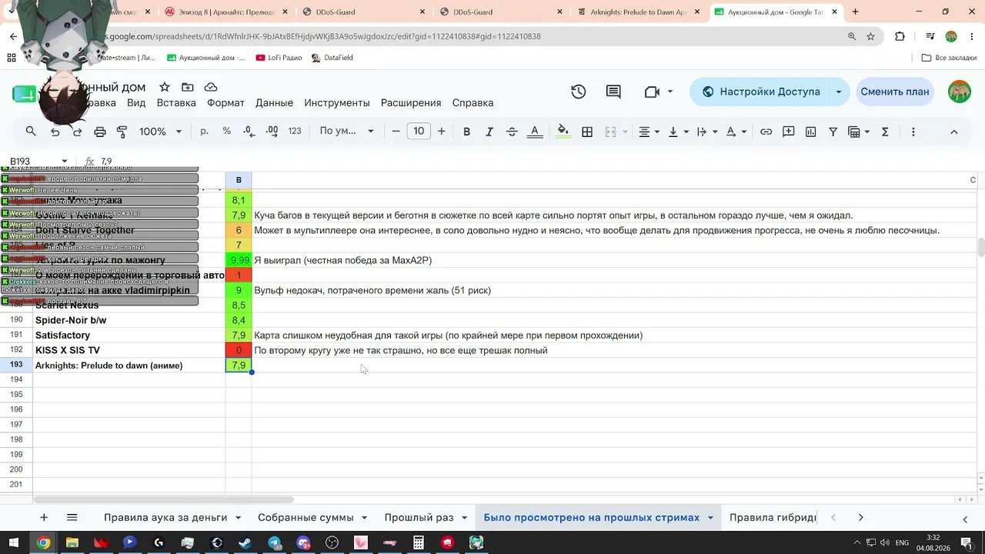Decrease decimal places in the toolbar
The image size is (985, 554).
pyautogui.click(x=249, y=132)
